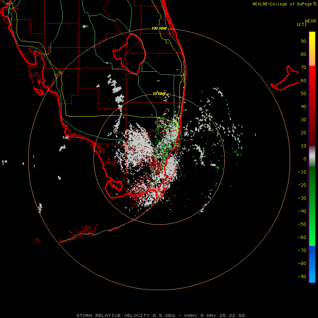
Task: Click the 60 value on velocity scale
Action: [304, 81]
